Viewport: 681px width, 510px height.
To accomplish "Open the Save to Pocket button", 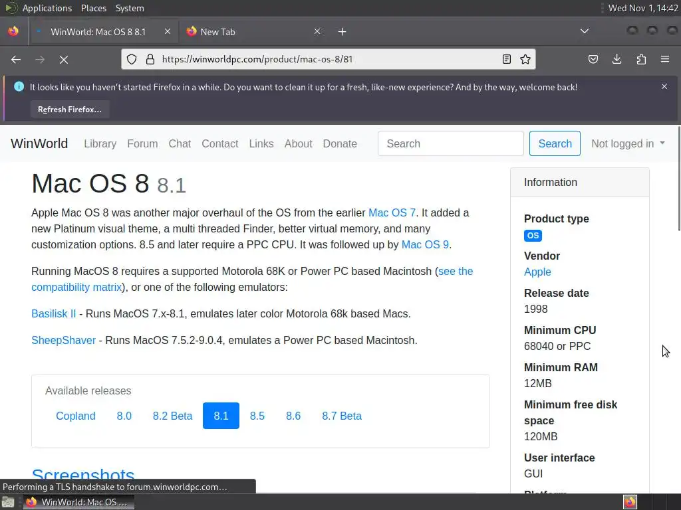I will (593, 59).
